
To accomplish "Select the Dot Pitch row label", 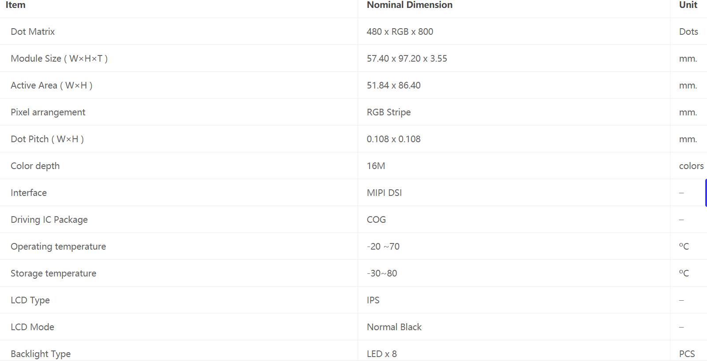I will [47, 139].
